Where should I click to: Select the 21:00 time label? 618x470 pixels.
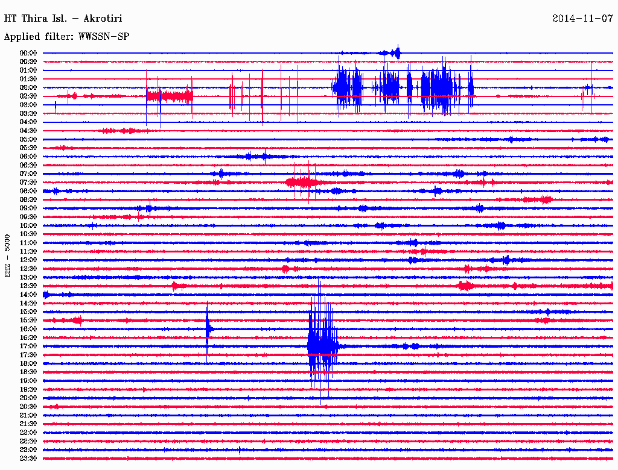click(28, 415)
